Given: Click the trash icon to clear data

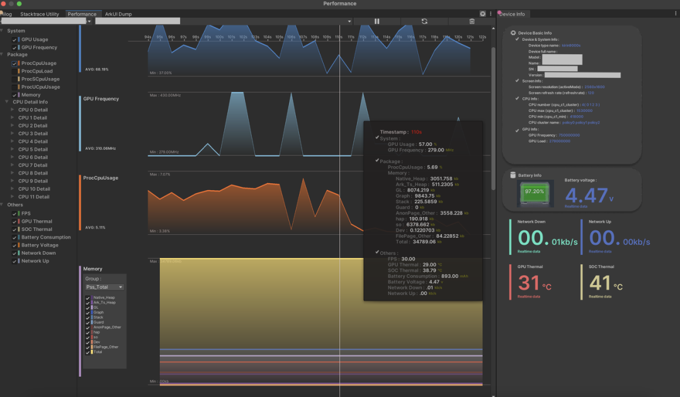Looking at the screenshot, I should coord(472,21).
